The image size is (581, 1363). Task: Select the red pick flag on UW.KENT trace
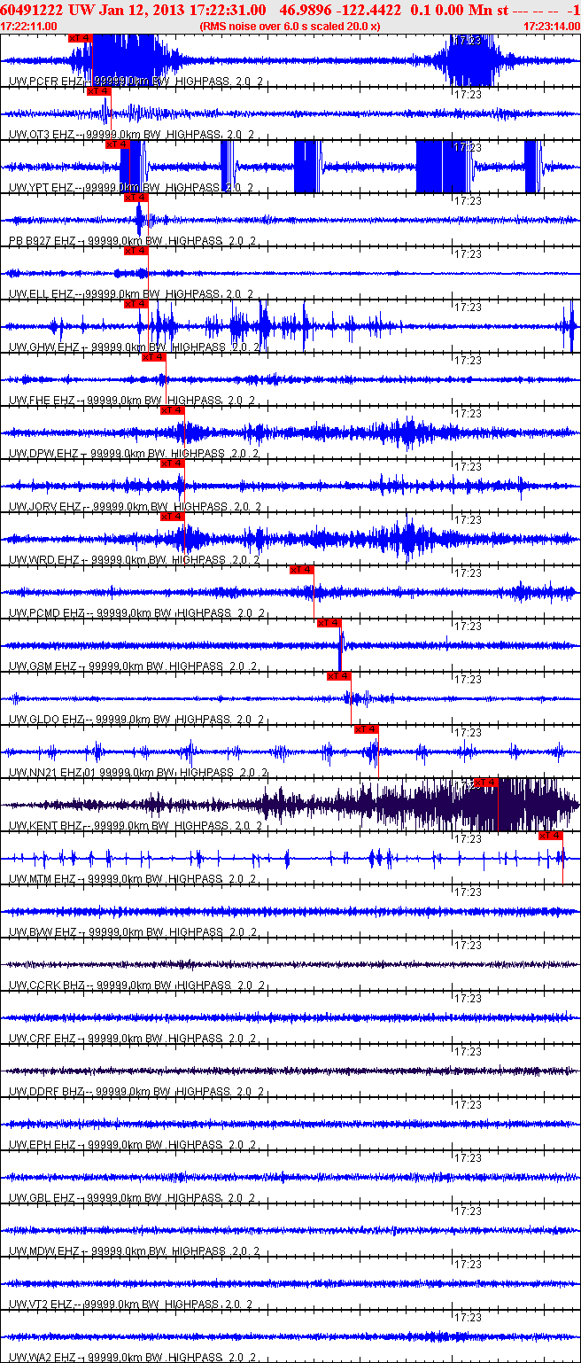point(486,783)
